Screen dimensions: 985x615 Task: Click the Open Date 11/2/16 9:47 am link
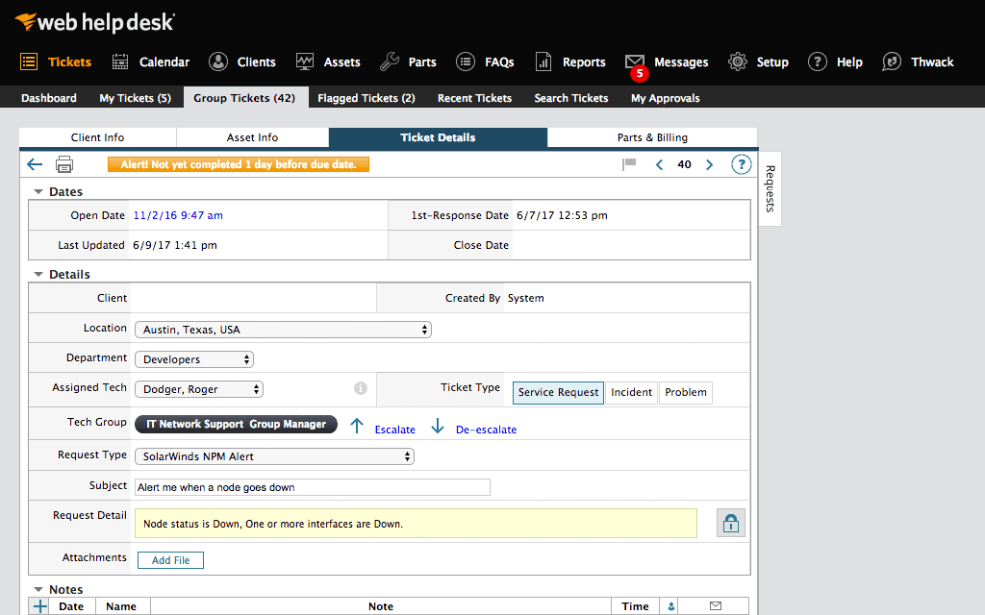178,215
